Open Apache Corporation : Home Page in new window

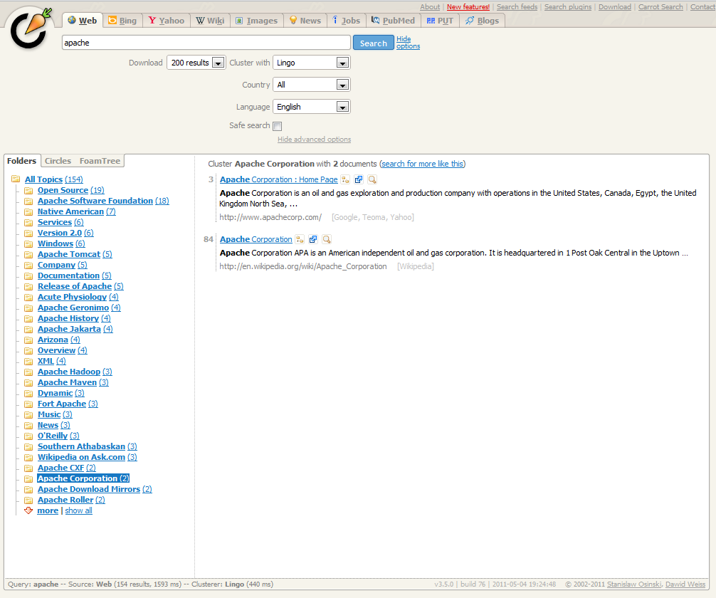359,179
